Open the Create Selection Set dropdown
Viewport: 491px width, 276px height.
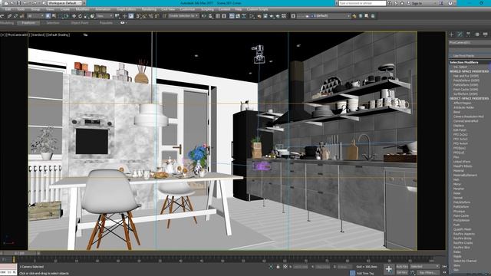(x=183, y=15)
